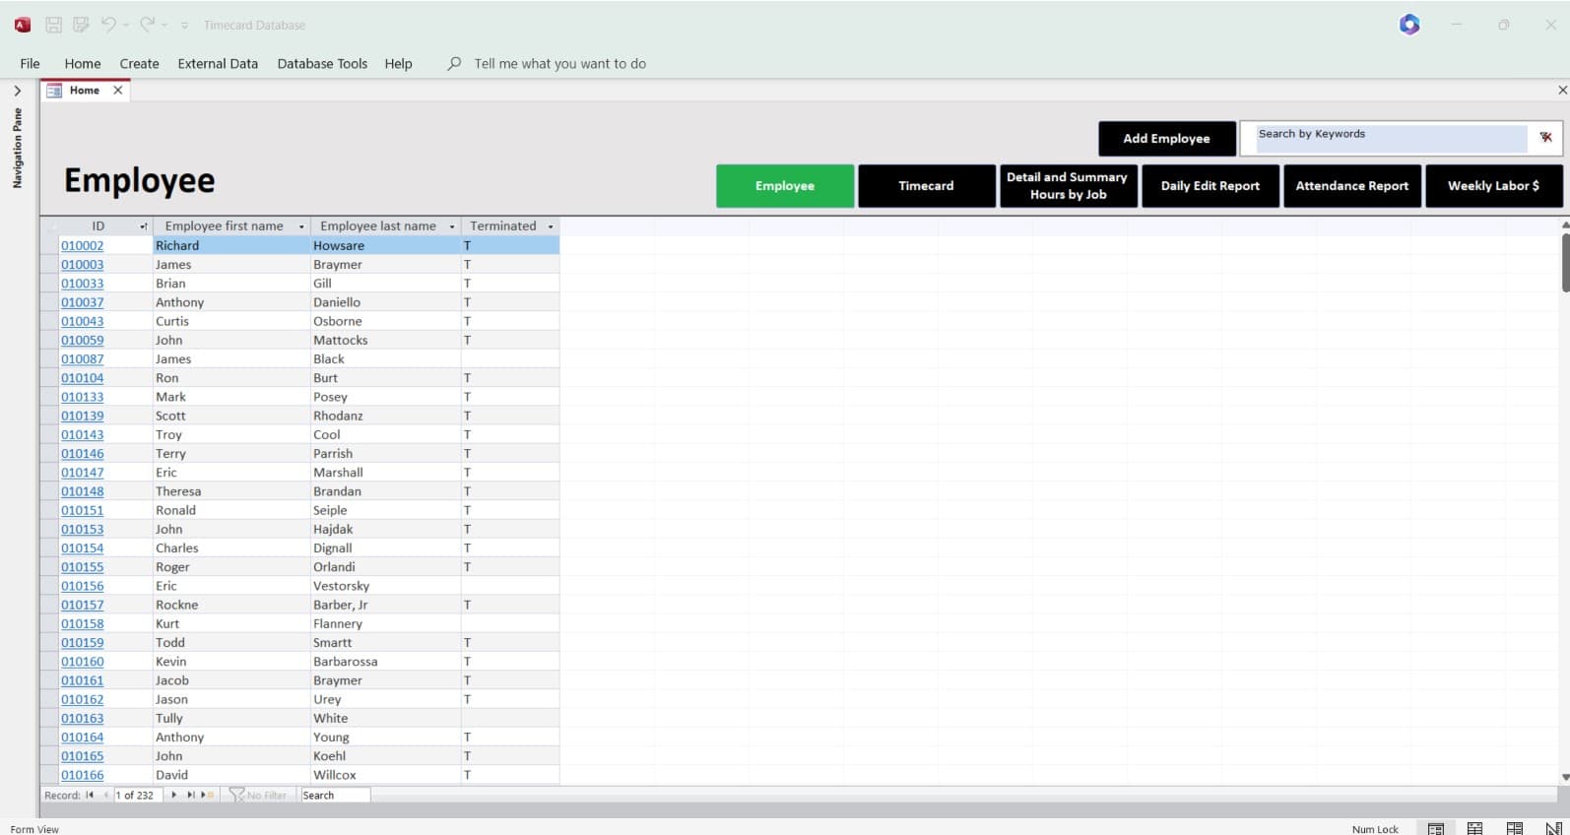Jump to last record navigation button

[x=191, y=795]
